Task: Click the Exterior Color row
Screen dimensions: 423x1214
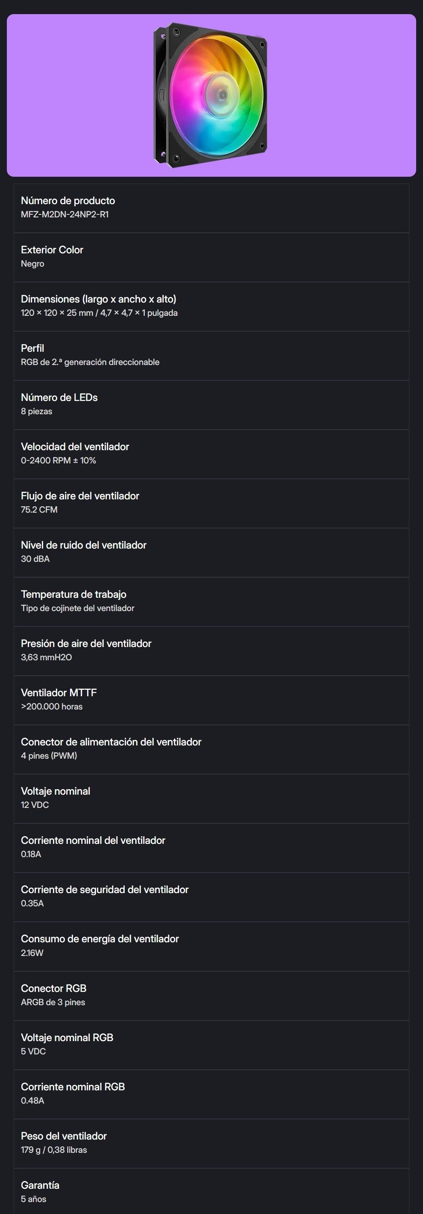Action: [211, 257]
